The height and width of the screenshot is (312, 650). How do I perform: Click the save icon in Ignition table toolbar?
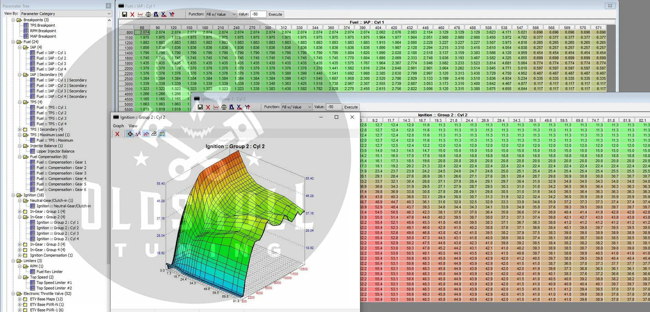[200, 107]
